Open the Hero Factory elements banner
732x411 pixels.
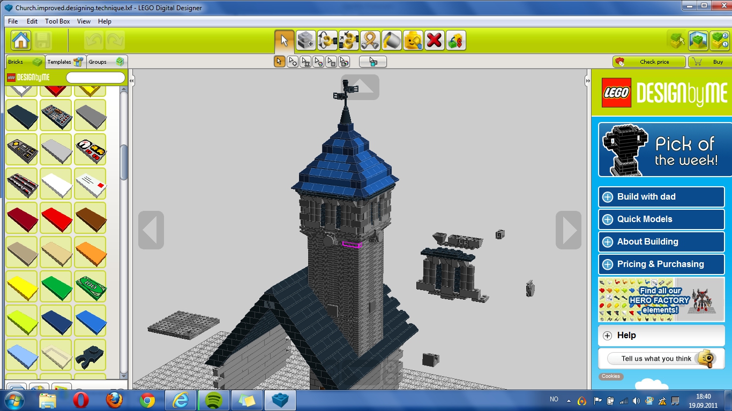[661, 300]
